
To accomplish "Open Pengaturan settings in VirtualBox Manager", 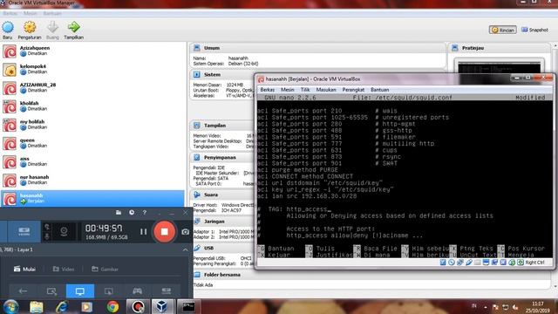I will [x=30, y=30].
